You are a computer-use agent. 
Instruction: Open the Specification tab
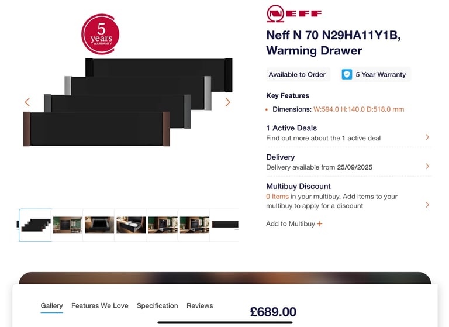157,305
